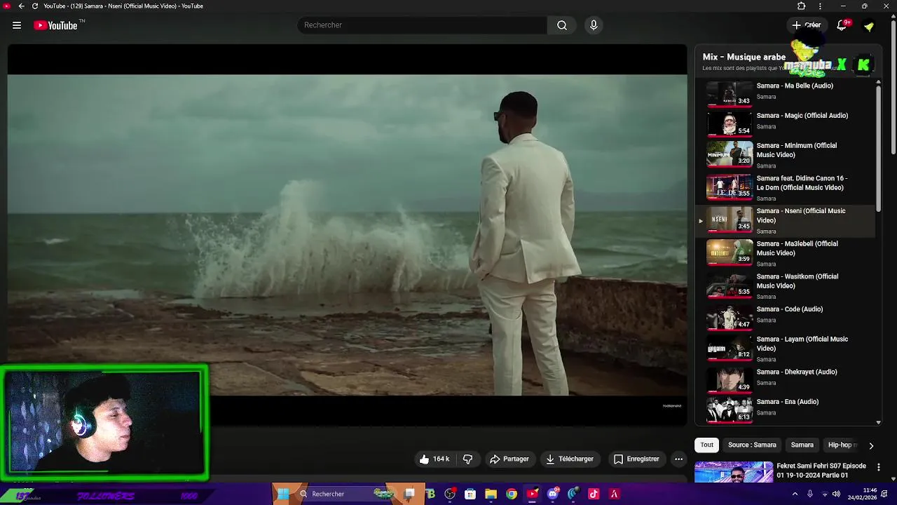Like the video with thumbs up
Viewport: 897px width, 505px height.
pos(434,459)
